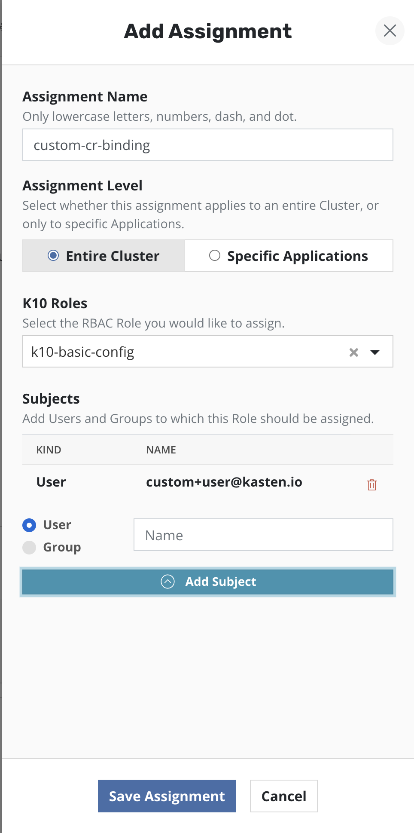Switch subject type to Group
414x833 pixels.
click(29, 548)
